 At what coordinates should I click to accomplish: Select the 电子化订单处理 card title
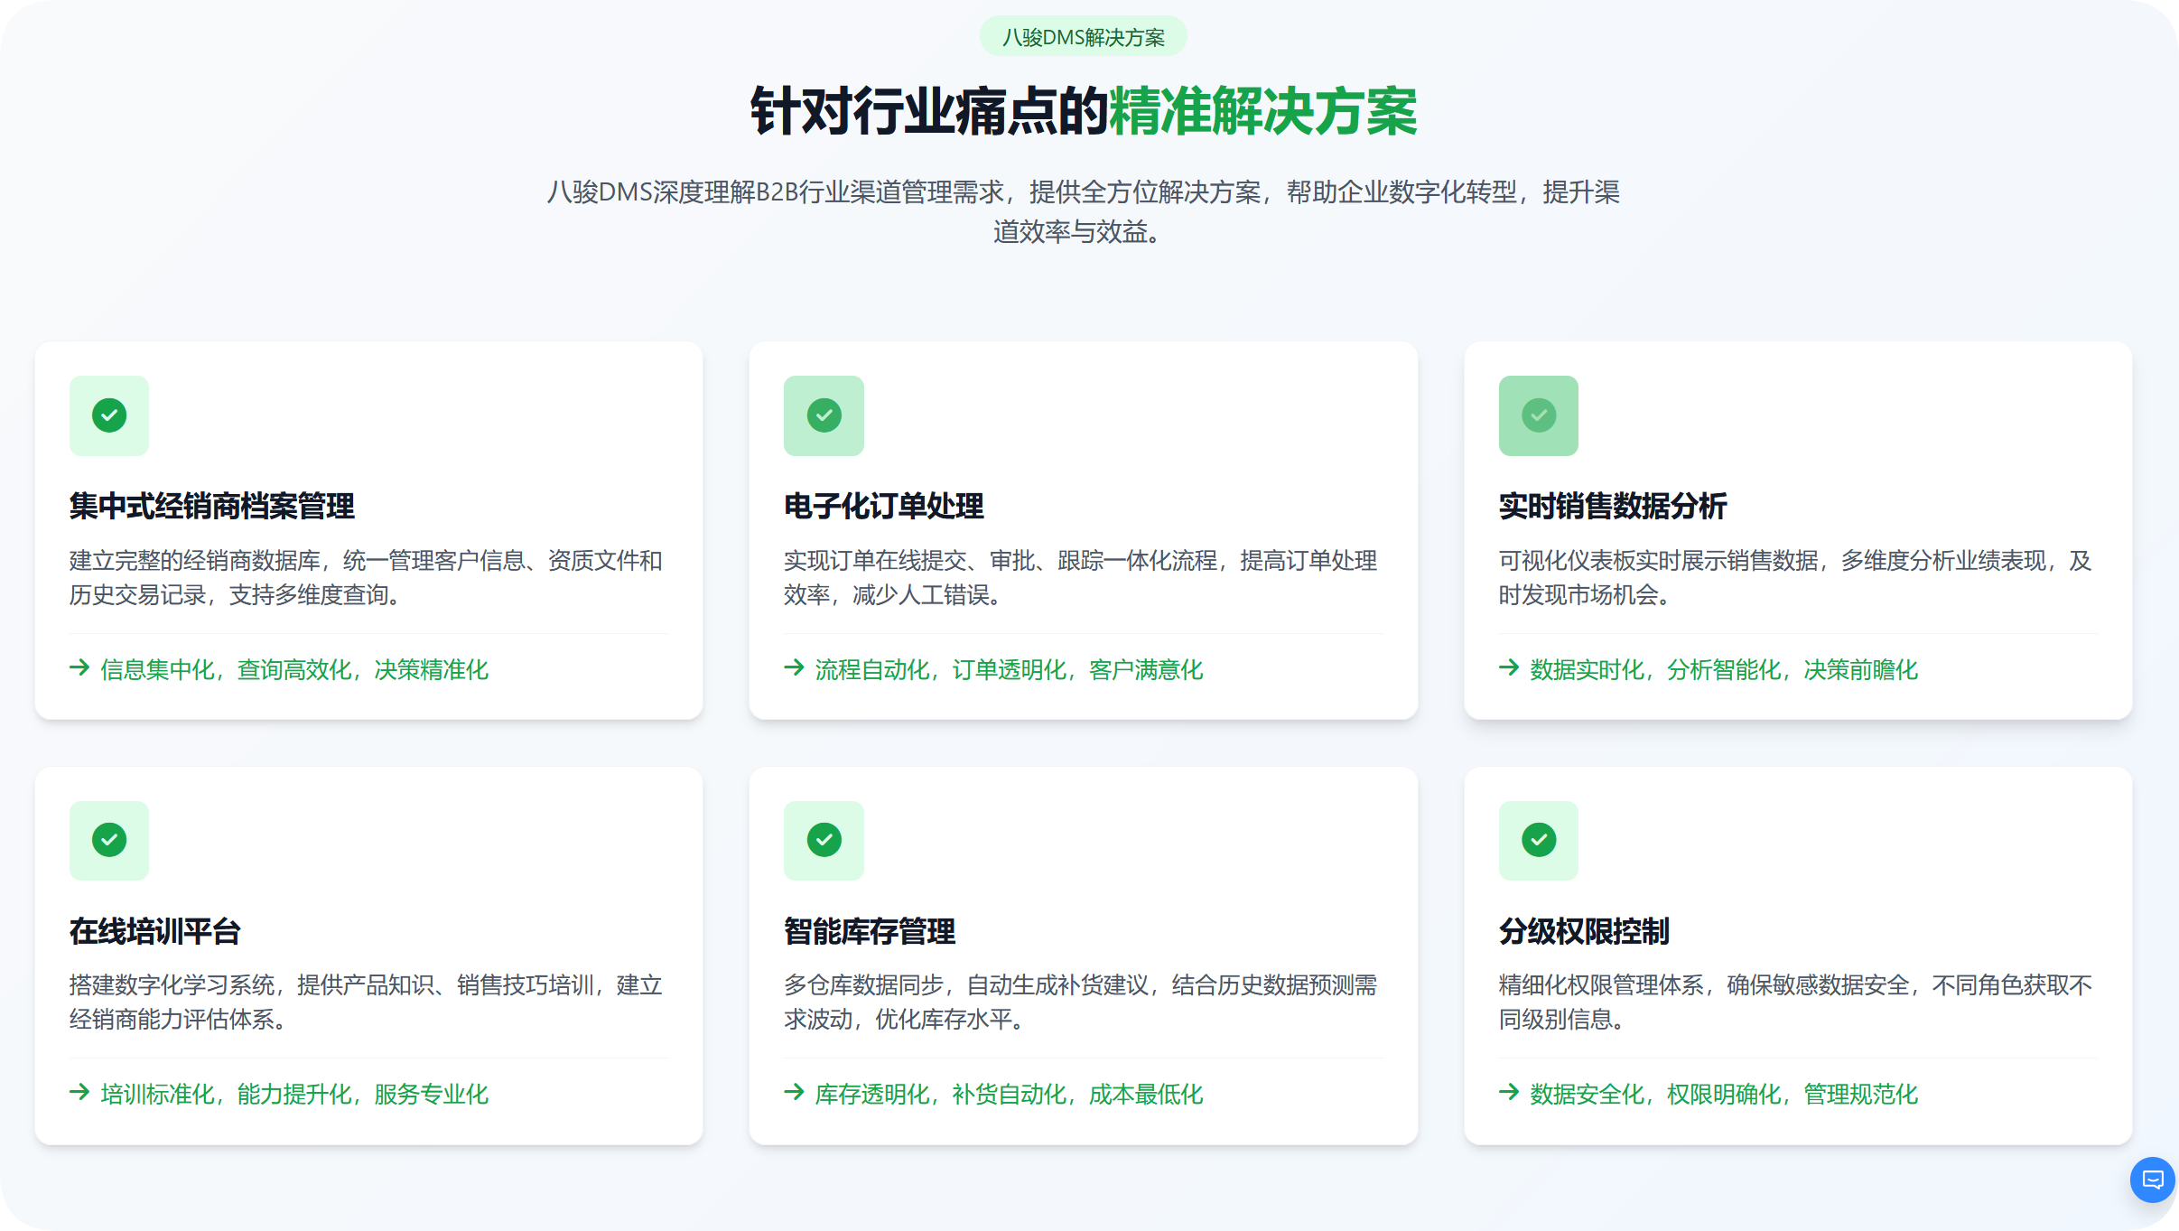pos(884,507)
